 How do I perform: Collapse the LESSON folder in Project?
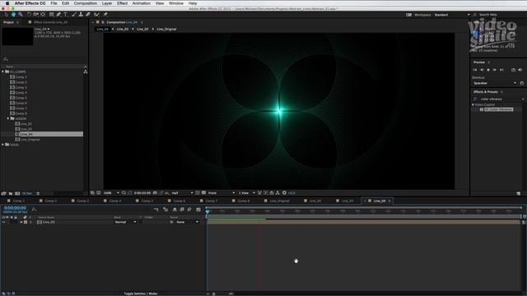click(8, 118)
